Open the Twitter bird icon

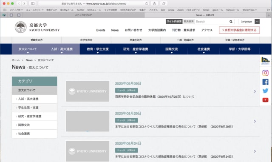click(x=265, y=91)
